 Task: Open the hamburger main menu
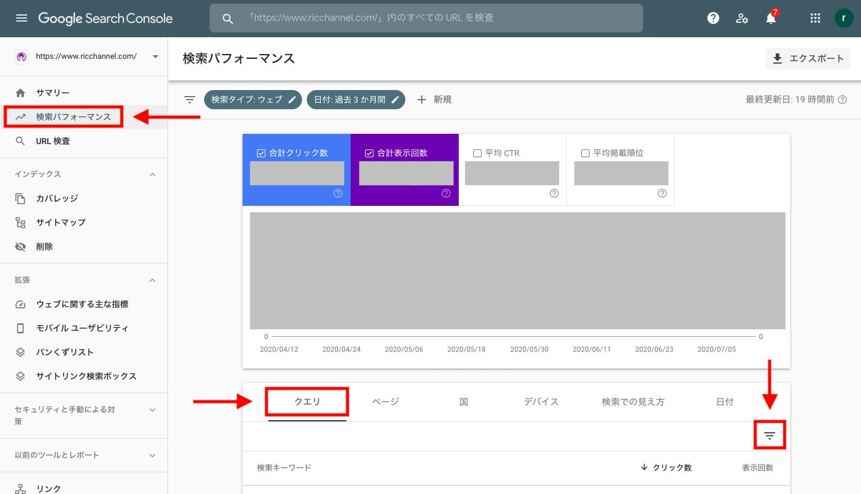[x=22, y=18]
